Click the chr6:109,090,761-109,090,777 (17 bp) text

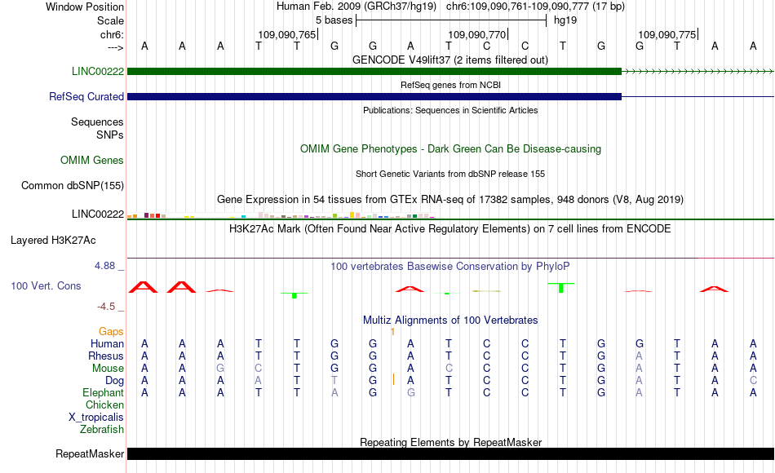click(x=535, y=7)
